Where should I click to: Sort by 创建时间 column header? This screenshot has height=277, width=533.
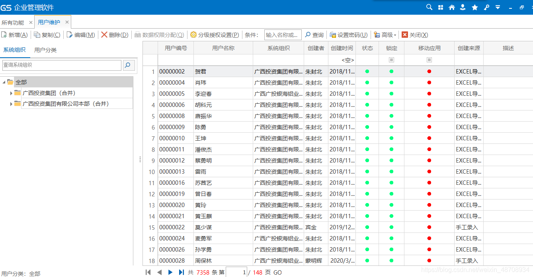[342, 48]
